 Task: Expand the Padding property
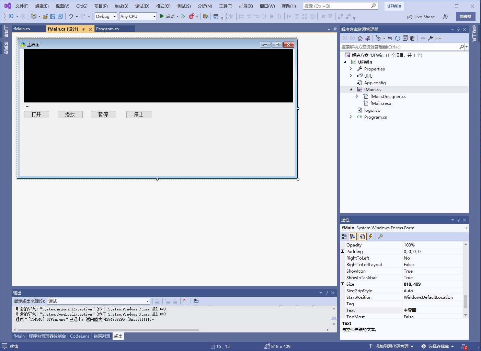tap(342, 251)
